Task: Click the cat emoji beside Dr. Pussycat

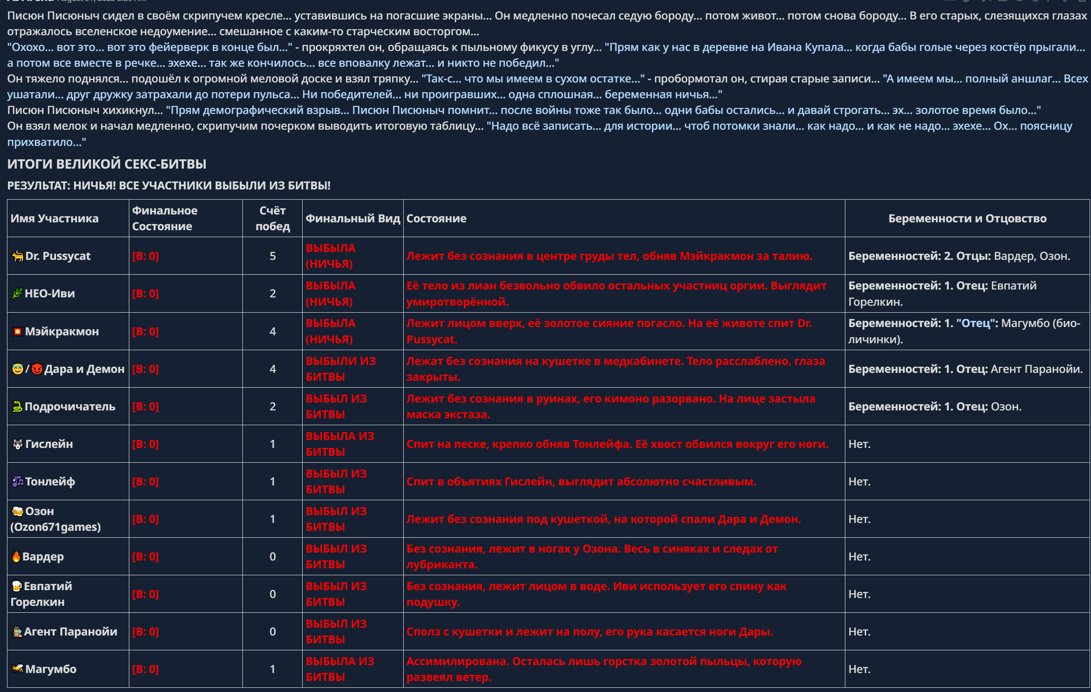Action: 18,256
